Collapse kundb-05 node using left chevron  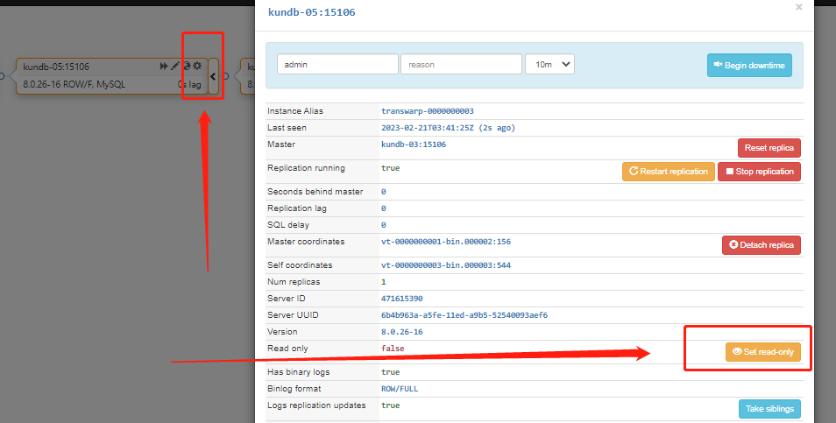coord(213,77)
